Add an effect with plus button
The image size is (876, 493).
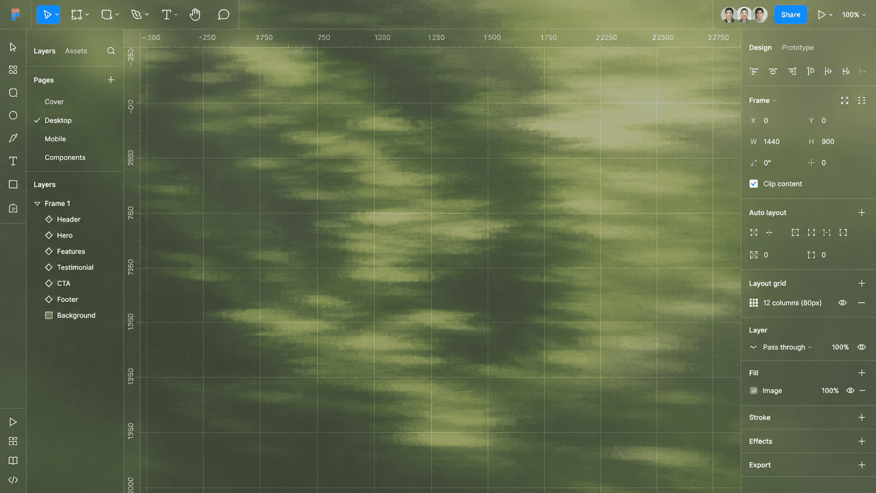coord(861,441)
